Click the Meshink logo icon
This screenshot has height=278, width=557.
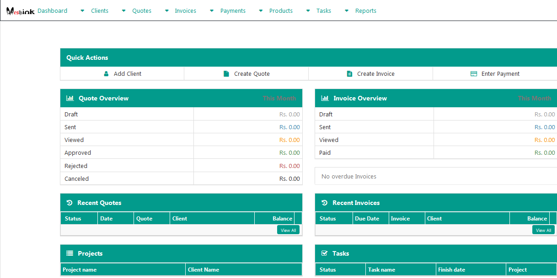tap(20, 10)
